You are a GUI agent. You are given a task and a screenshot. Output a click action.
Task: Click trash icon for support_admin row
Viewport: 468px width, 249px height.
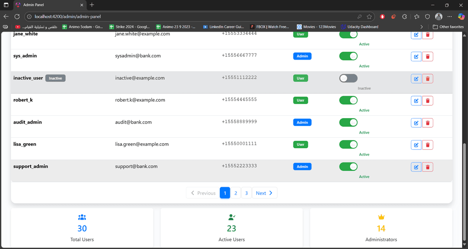coord(428,167)
